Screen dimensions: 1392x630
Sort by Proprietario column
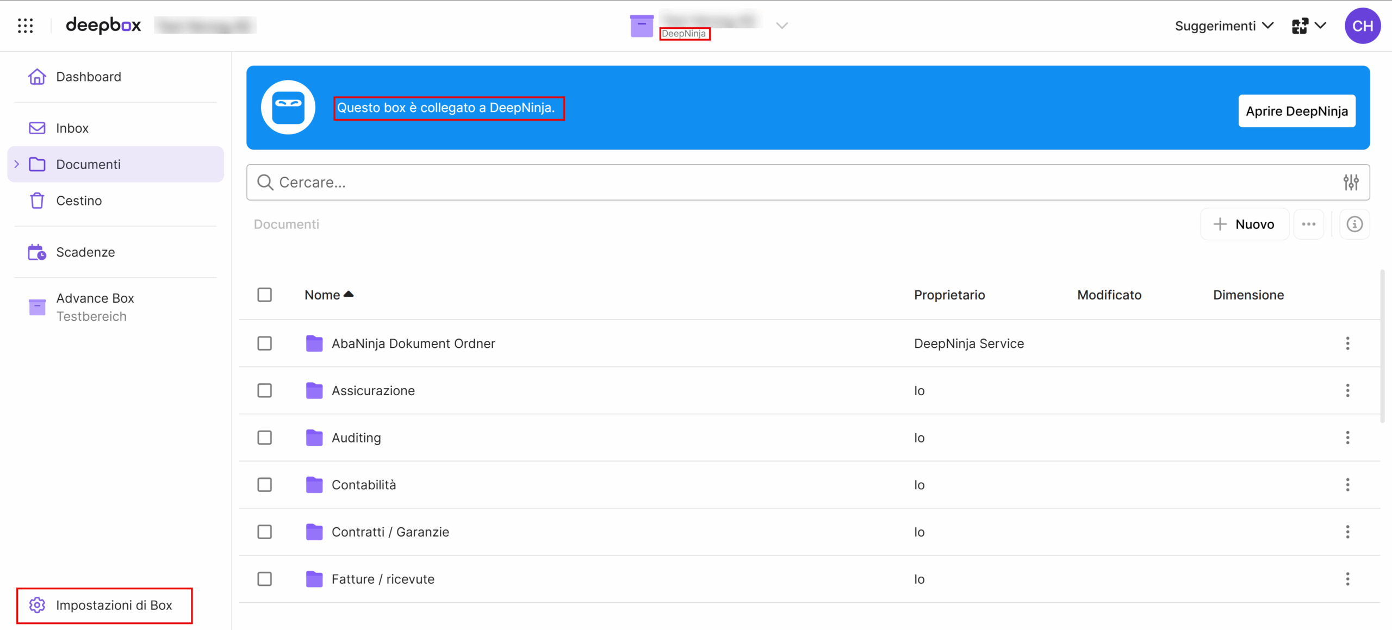pyautogui.click(x=949, y=295)
